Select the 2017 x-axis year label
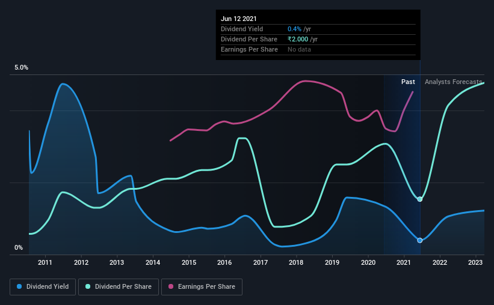 tap(261, 262)
